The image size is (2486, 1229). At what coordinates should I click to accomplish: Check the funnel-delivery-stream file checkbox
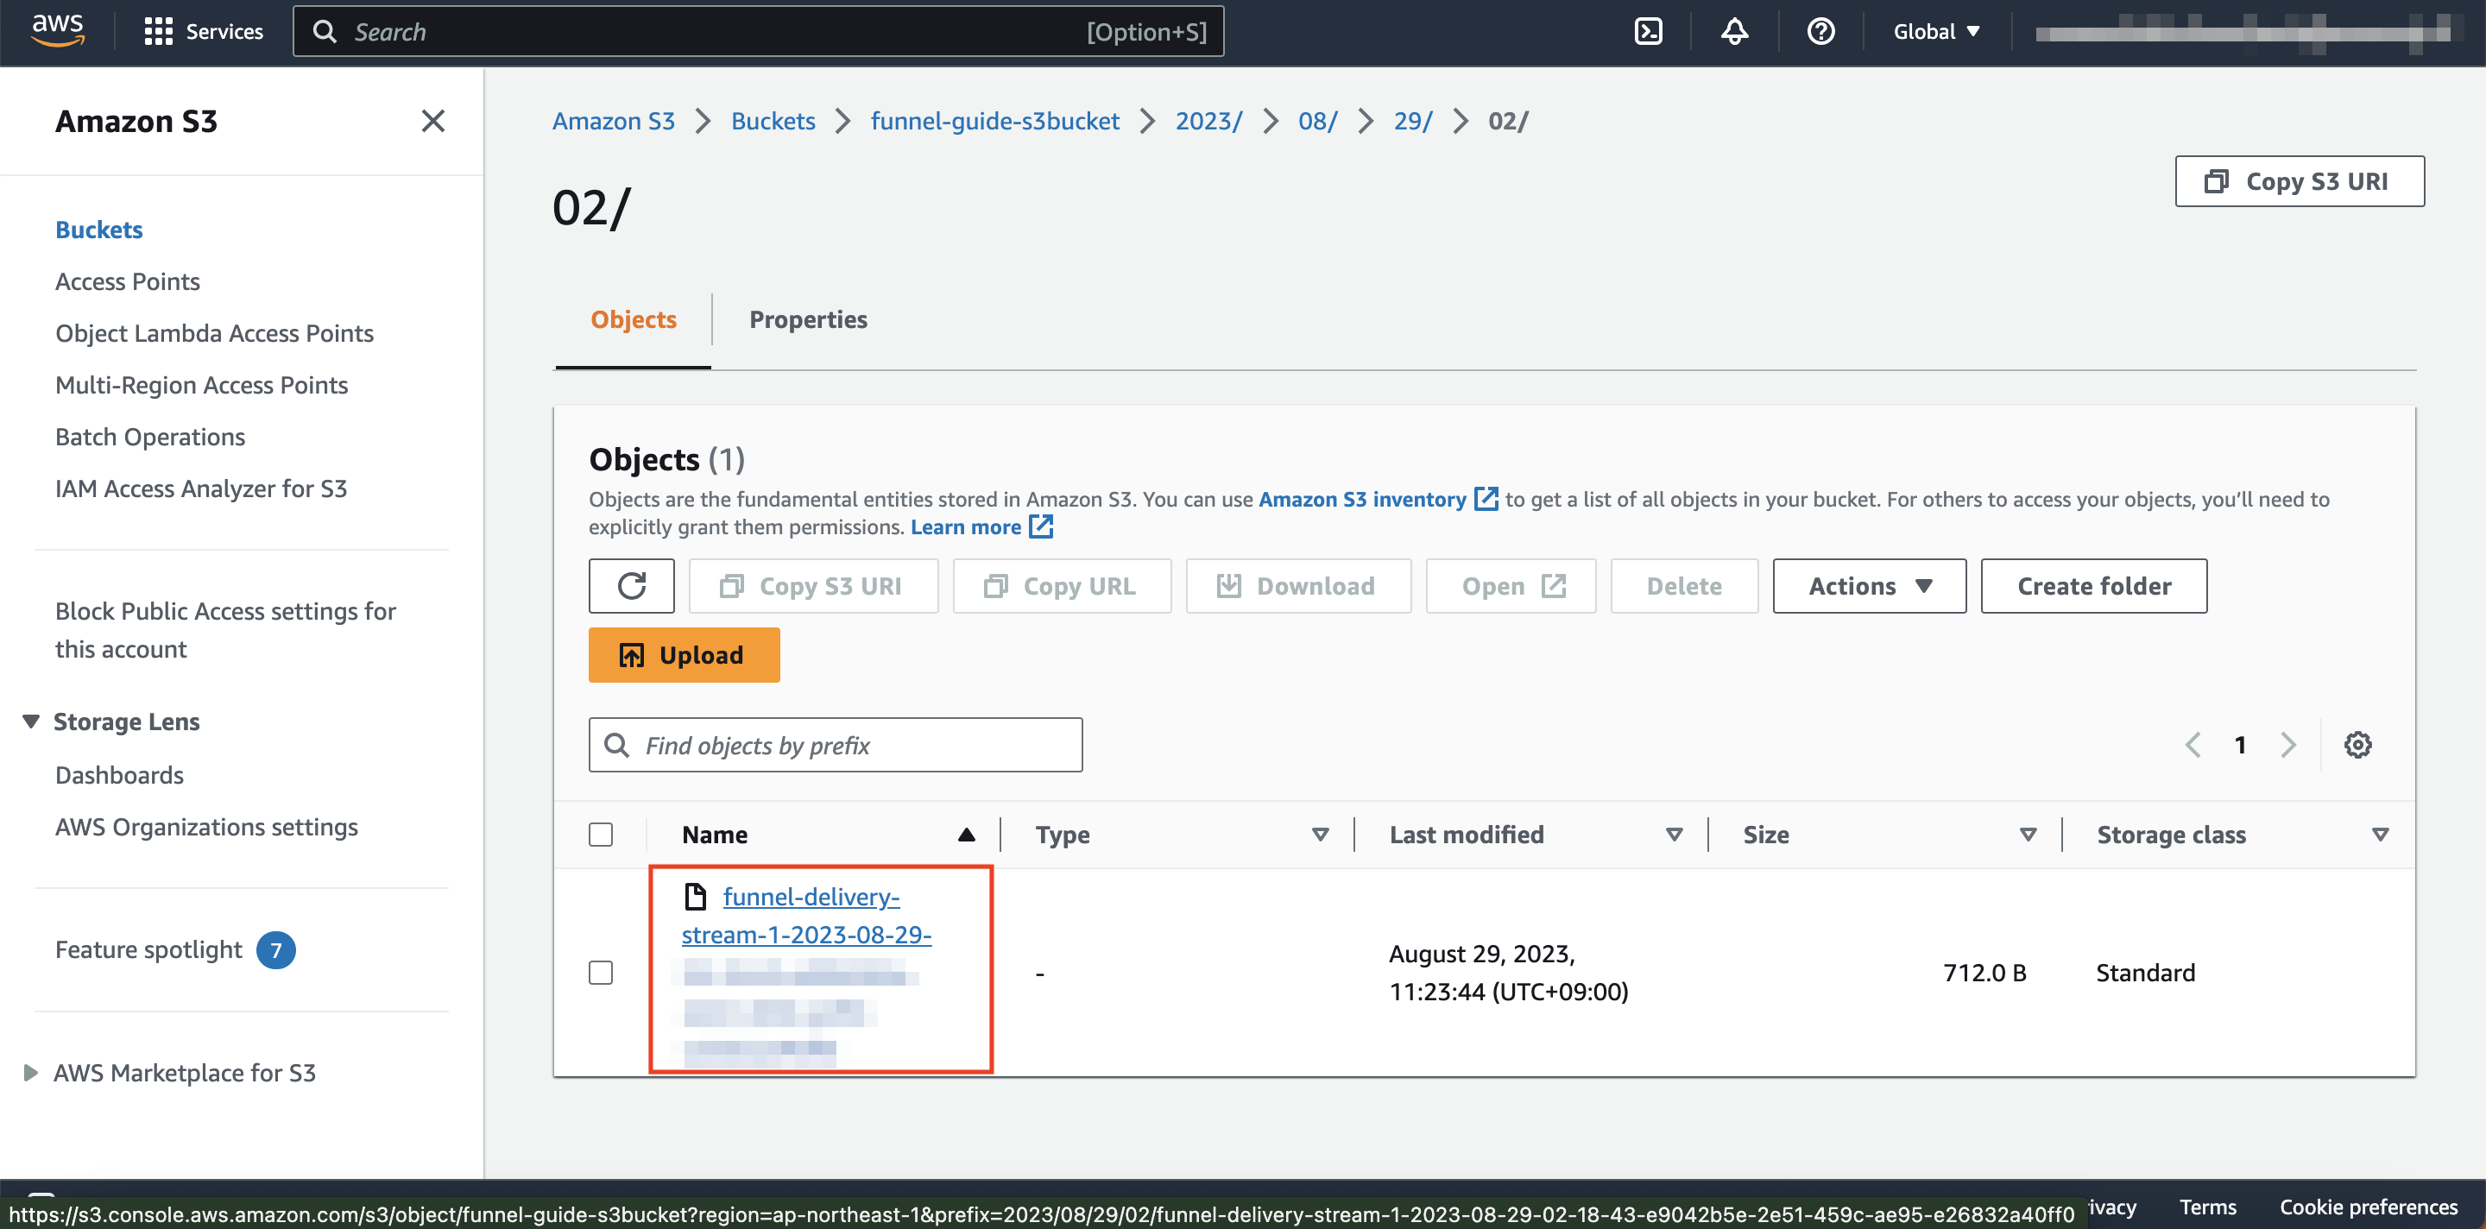(x=601, y=972)
